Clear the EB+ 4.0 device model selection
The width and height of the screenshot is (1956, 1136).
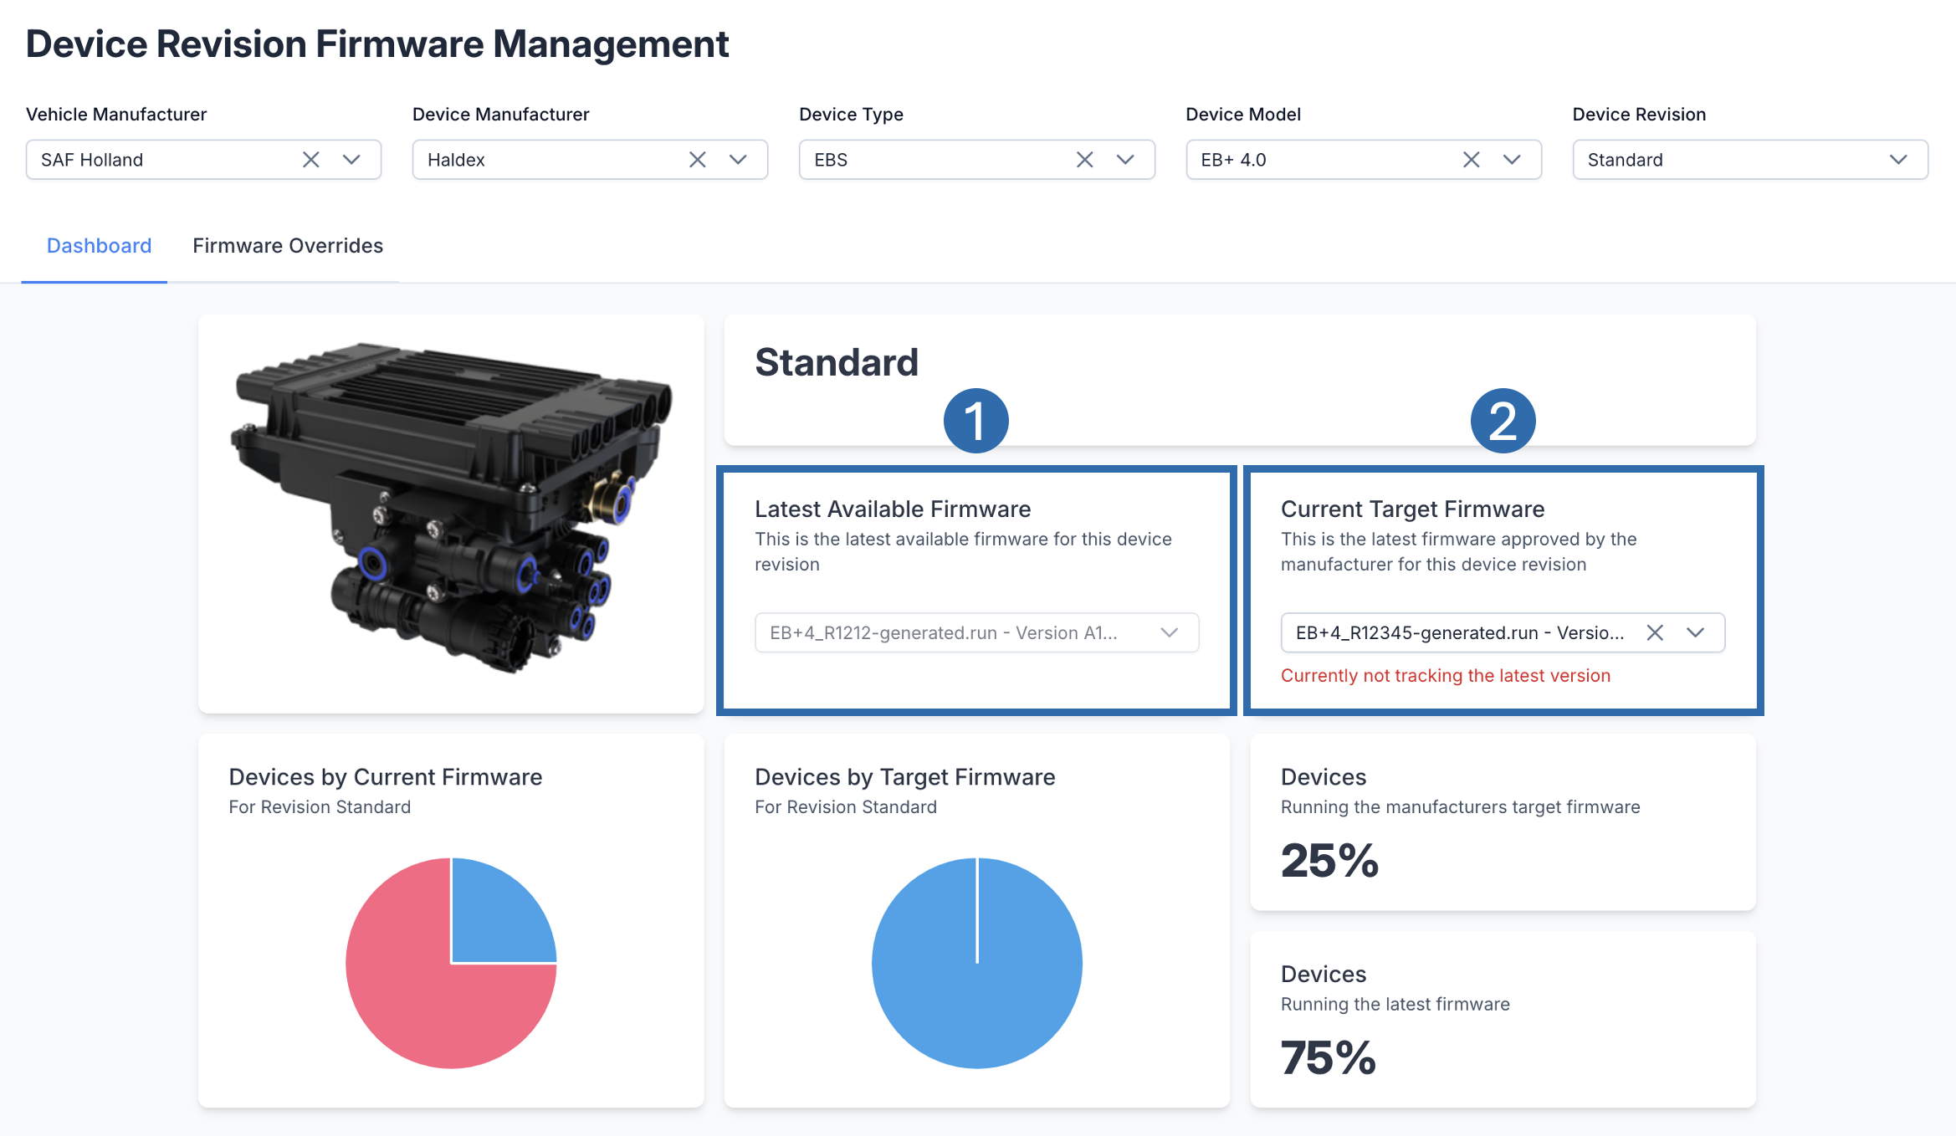click(x=1471, y=160)
